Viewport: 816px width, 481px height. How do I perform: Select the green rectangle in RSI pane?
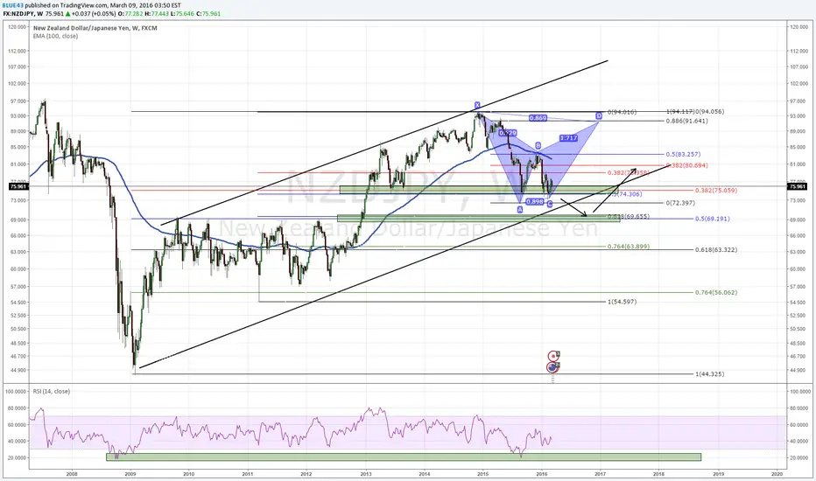pyautogui.click(x=404, y=457)
